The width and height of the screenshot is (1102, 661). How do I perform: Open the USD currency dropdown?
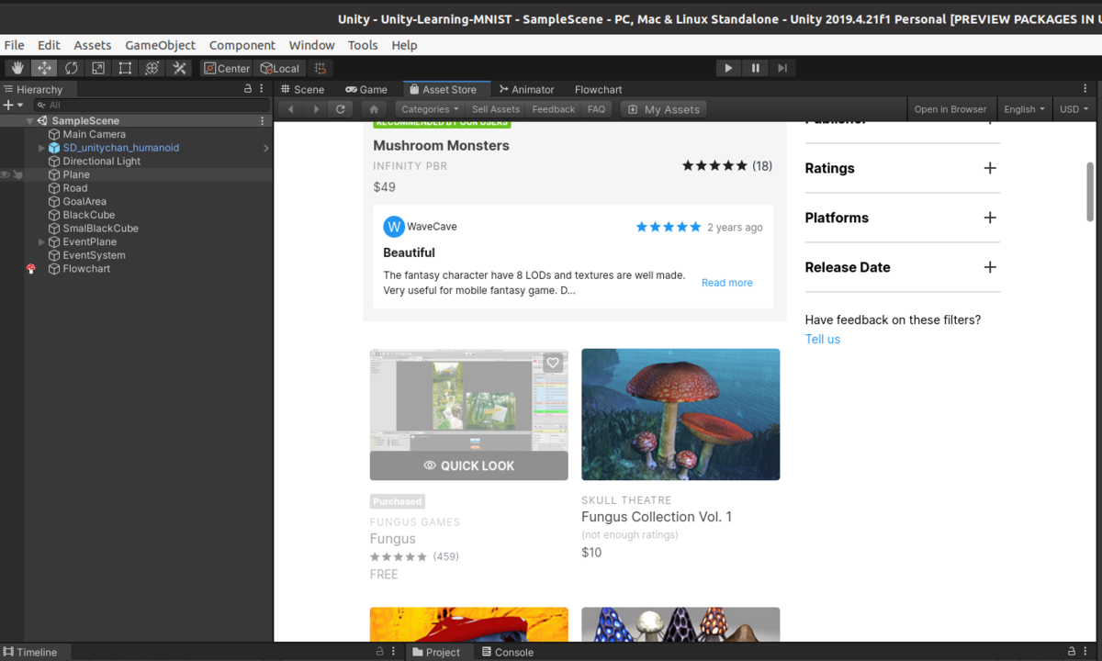point(1074,109)
